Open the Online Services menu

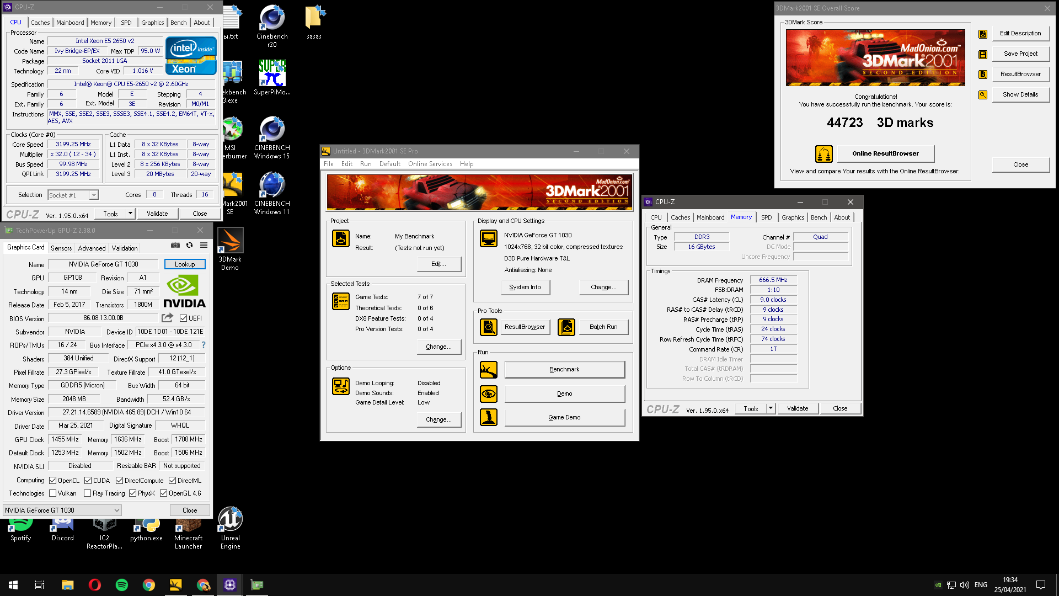click(430, 164)
